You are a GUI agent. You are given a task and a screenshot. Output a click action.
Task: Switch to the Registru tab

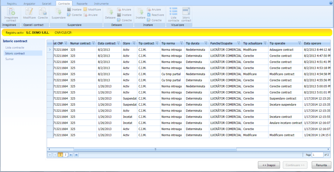(x=12, y=4)
